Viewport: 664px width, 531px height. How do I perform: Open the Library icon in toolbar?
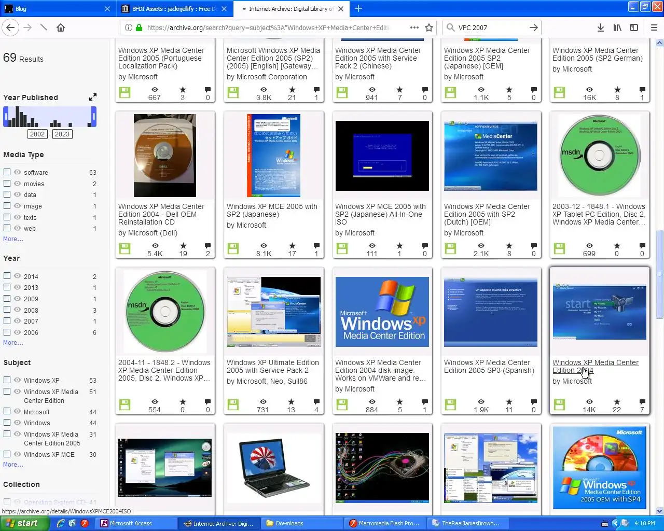click(x=617, y=27)
